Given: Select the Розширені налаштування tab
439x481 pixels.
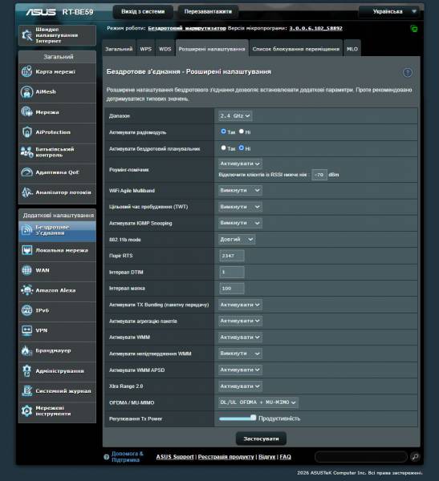Looking at the screenshot, I should pos(212,49).
